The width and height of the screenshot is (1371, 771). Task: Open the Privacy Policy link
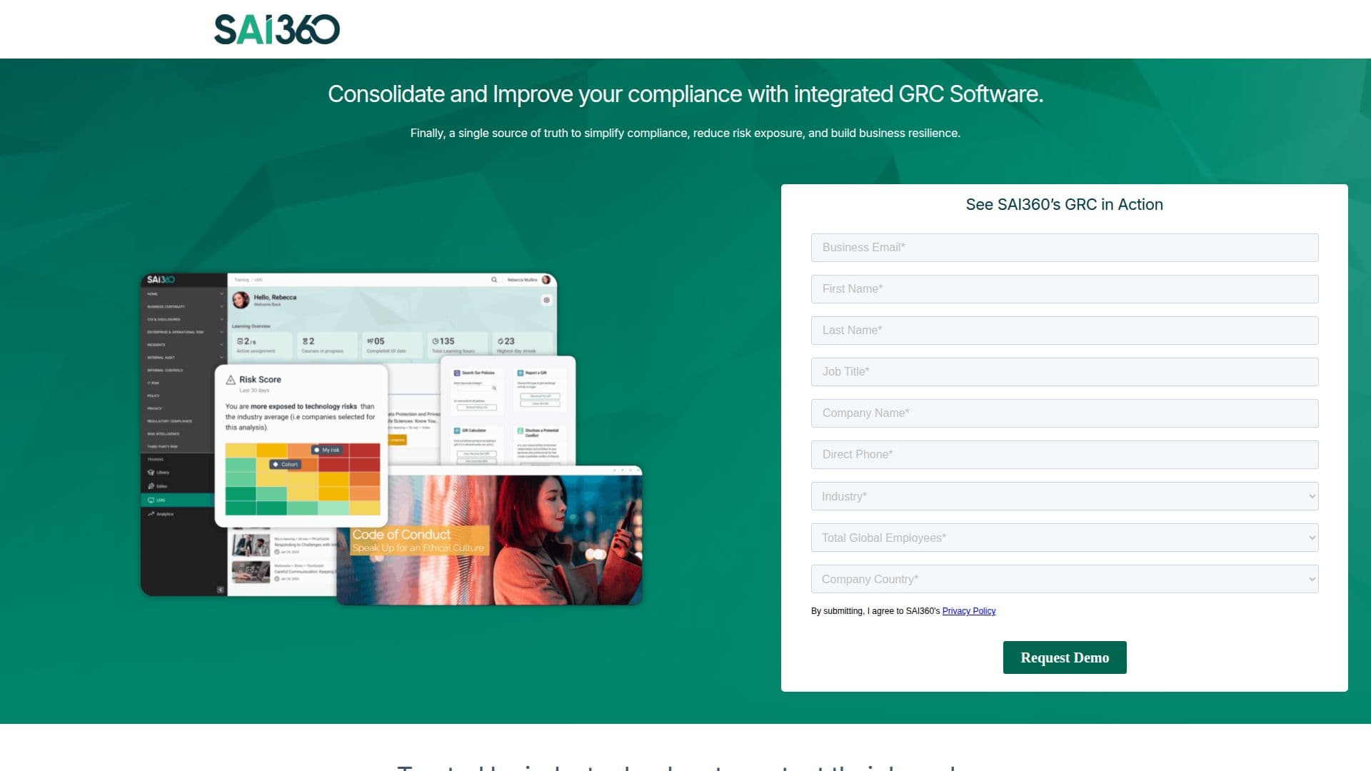(968, 611)
